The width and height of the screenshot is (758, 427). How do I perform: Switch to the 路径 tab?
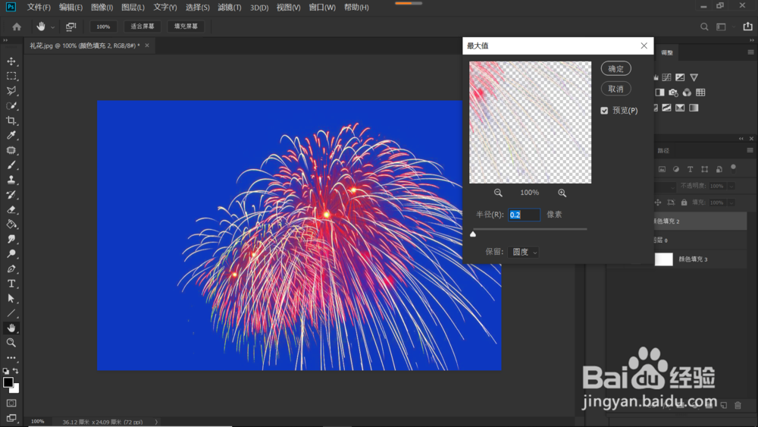663,150
